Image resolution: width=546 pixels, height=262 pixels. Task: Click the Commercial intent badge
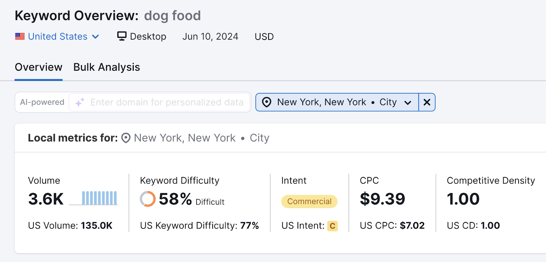(x=308, y=201)
